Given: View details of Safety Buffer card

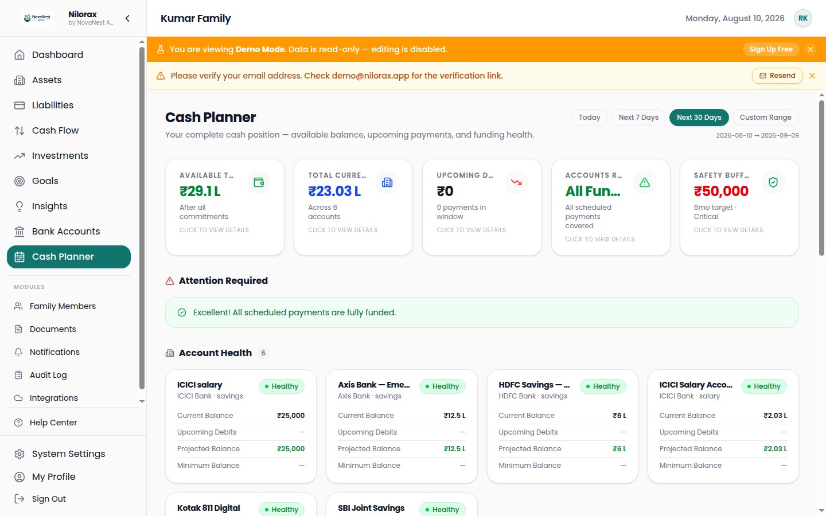Looking at the screenshot, I should coord(728,230).
